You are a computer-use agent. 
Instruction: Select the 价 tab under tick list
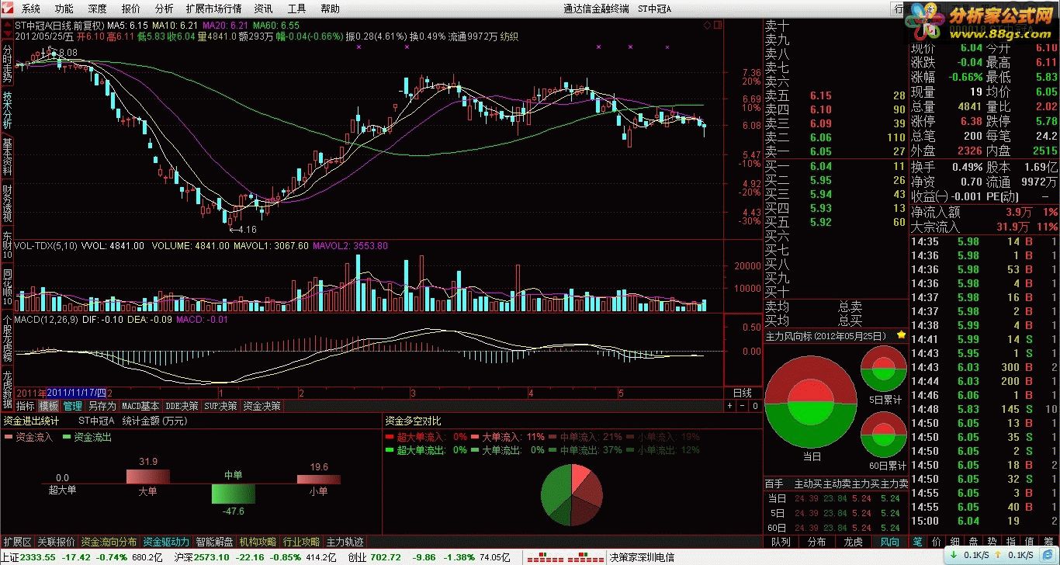tap(937, 542)
